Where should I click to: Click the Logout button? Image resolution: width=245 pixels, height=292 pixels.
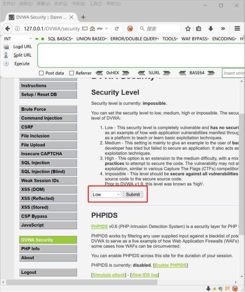48,272
